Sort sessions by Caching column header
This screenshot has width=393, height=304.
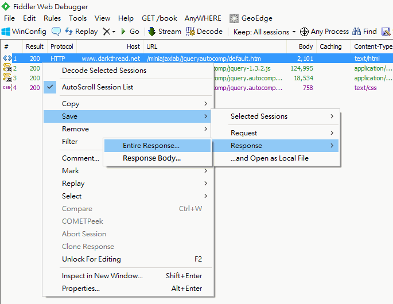tap(333, 46)
